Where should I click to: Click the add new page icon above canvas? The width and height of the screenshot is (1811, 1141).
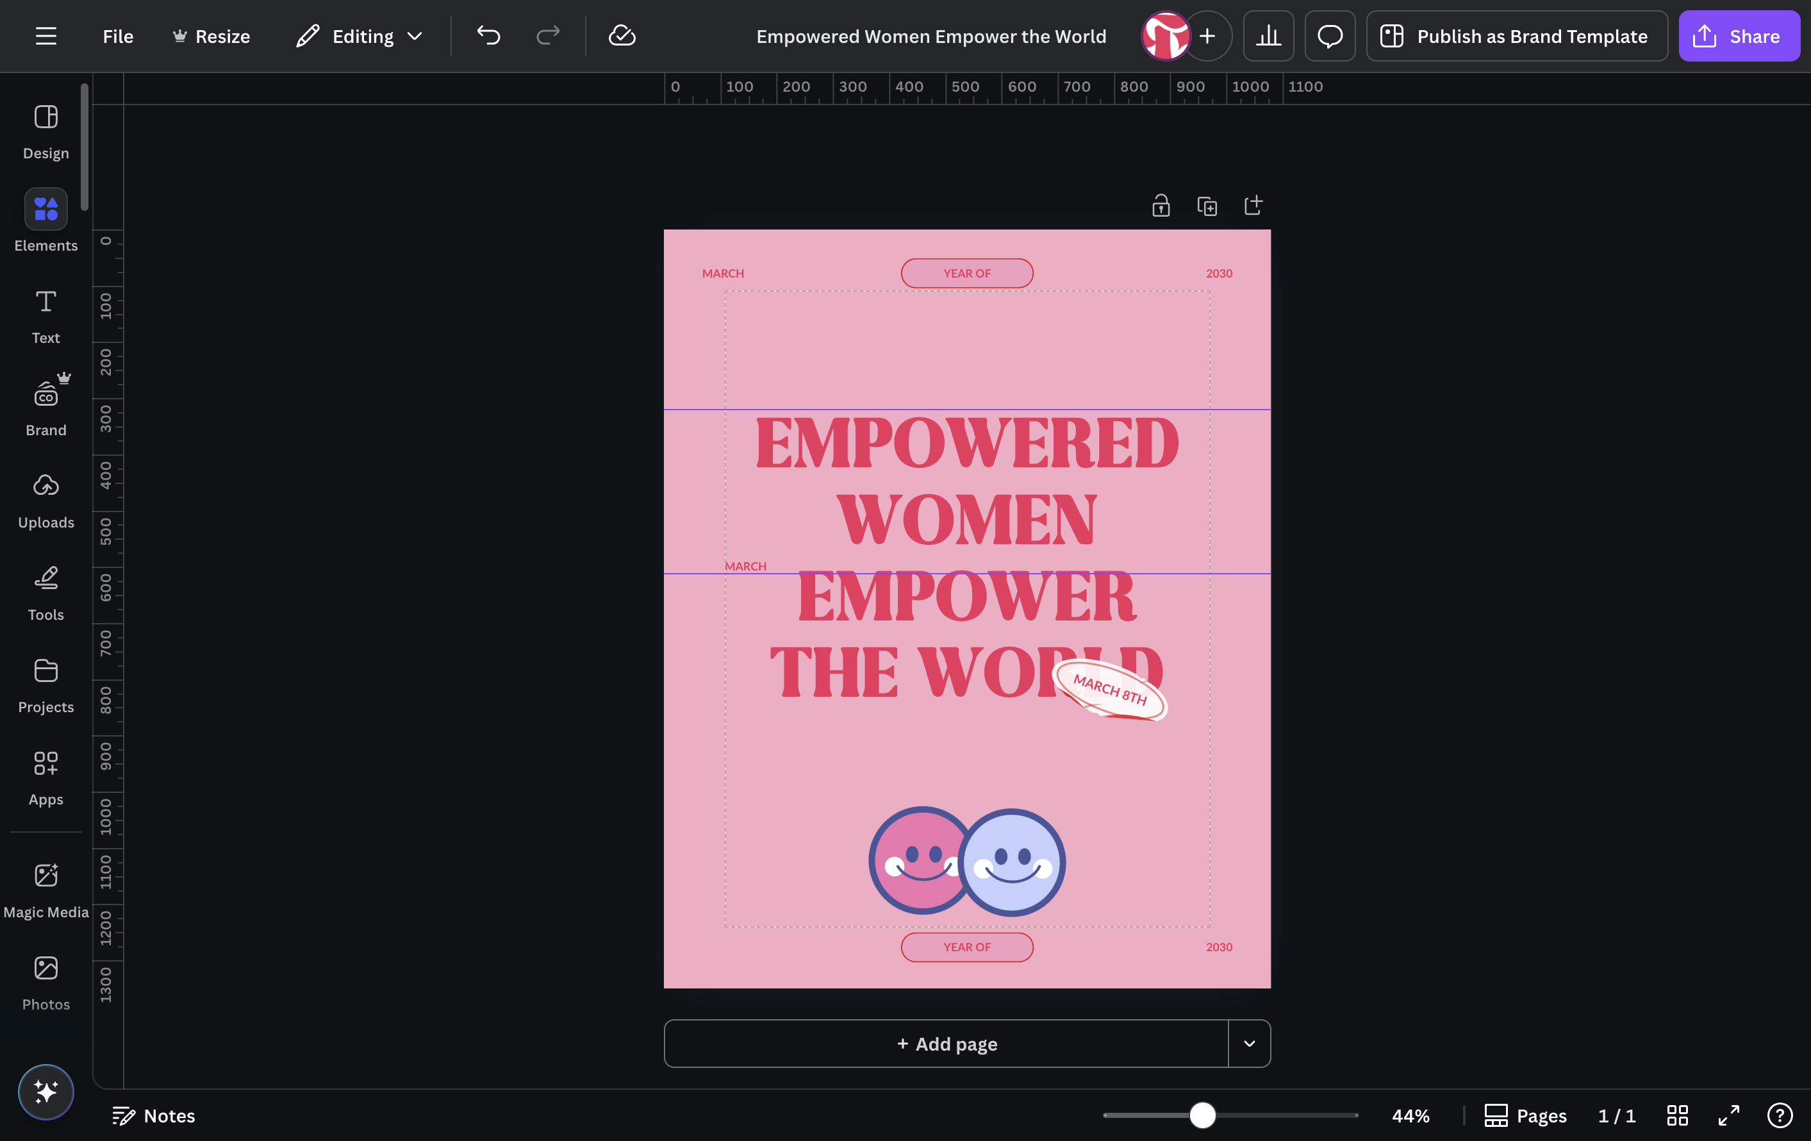pos(1253,205)
